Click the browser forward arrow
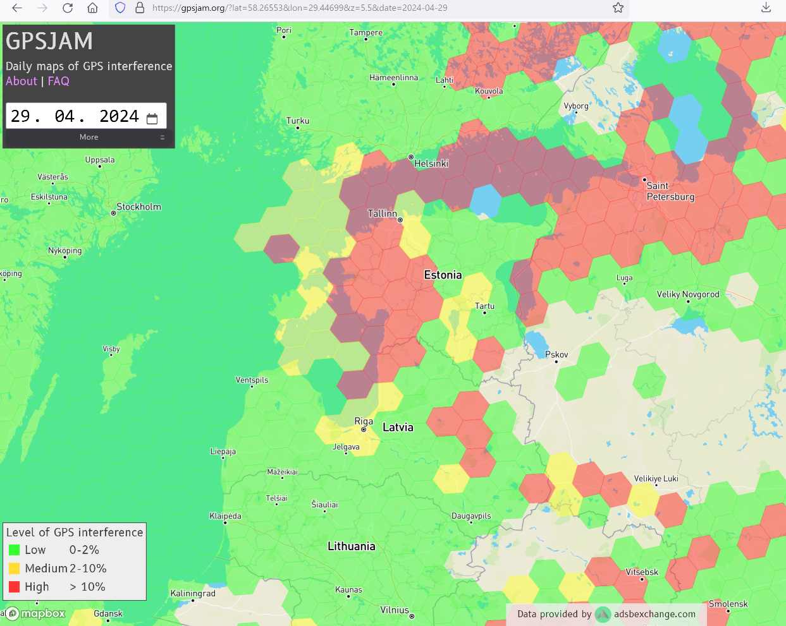 42,8
